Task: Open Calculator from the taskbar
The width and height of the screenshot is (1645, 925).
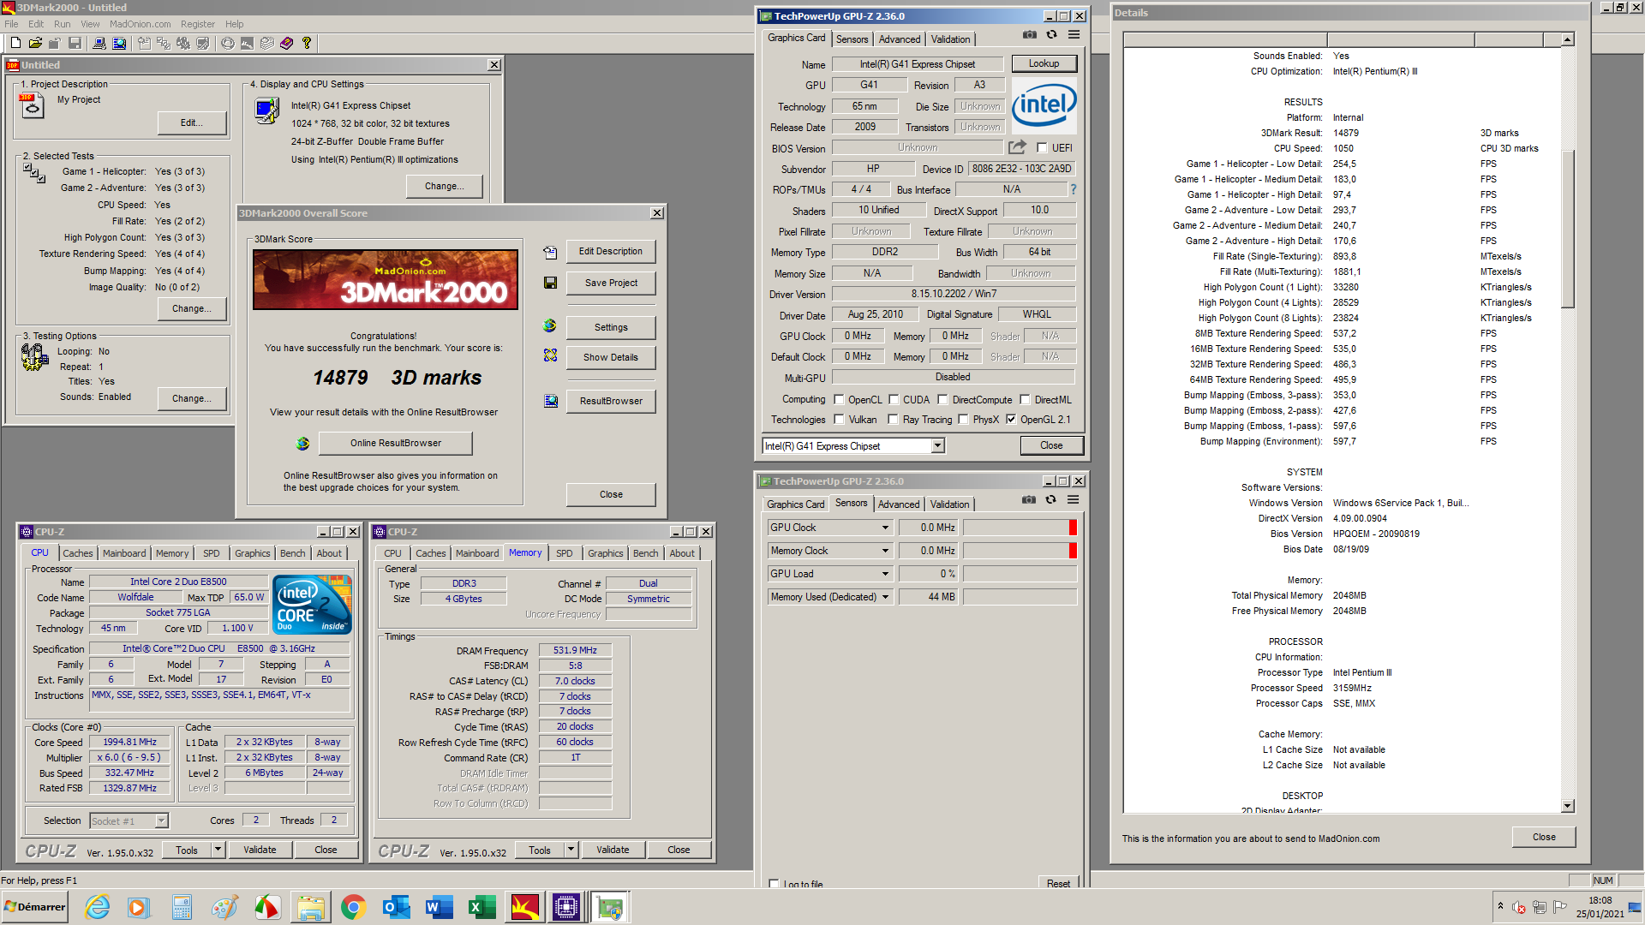Action: 181,907
